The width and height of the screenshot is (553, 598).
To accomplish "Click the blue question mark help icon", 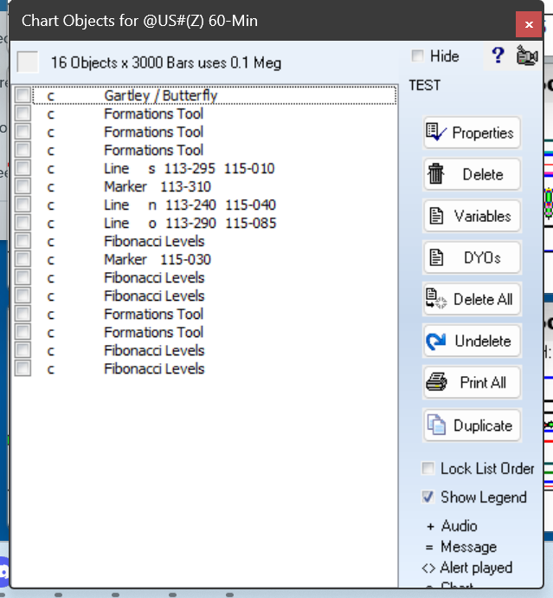I will (x=497, y=55).
